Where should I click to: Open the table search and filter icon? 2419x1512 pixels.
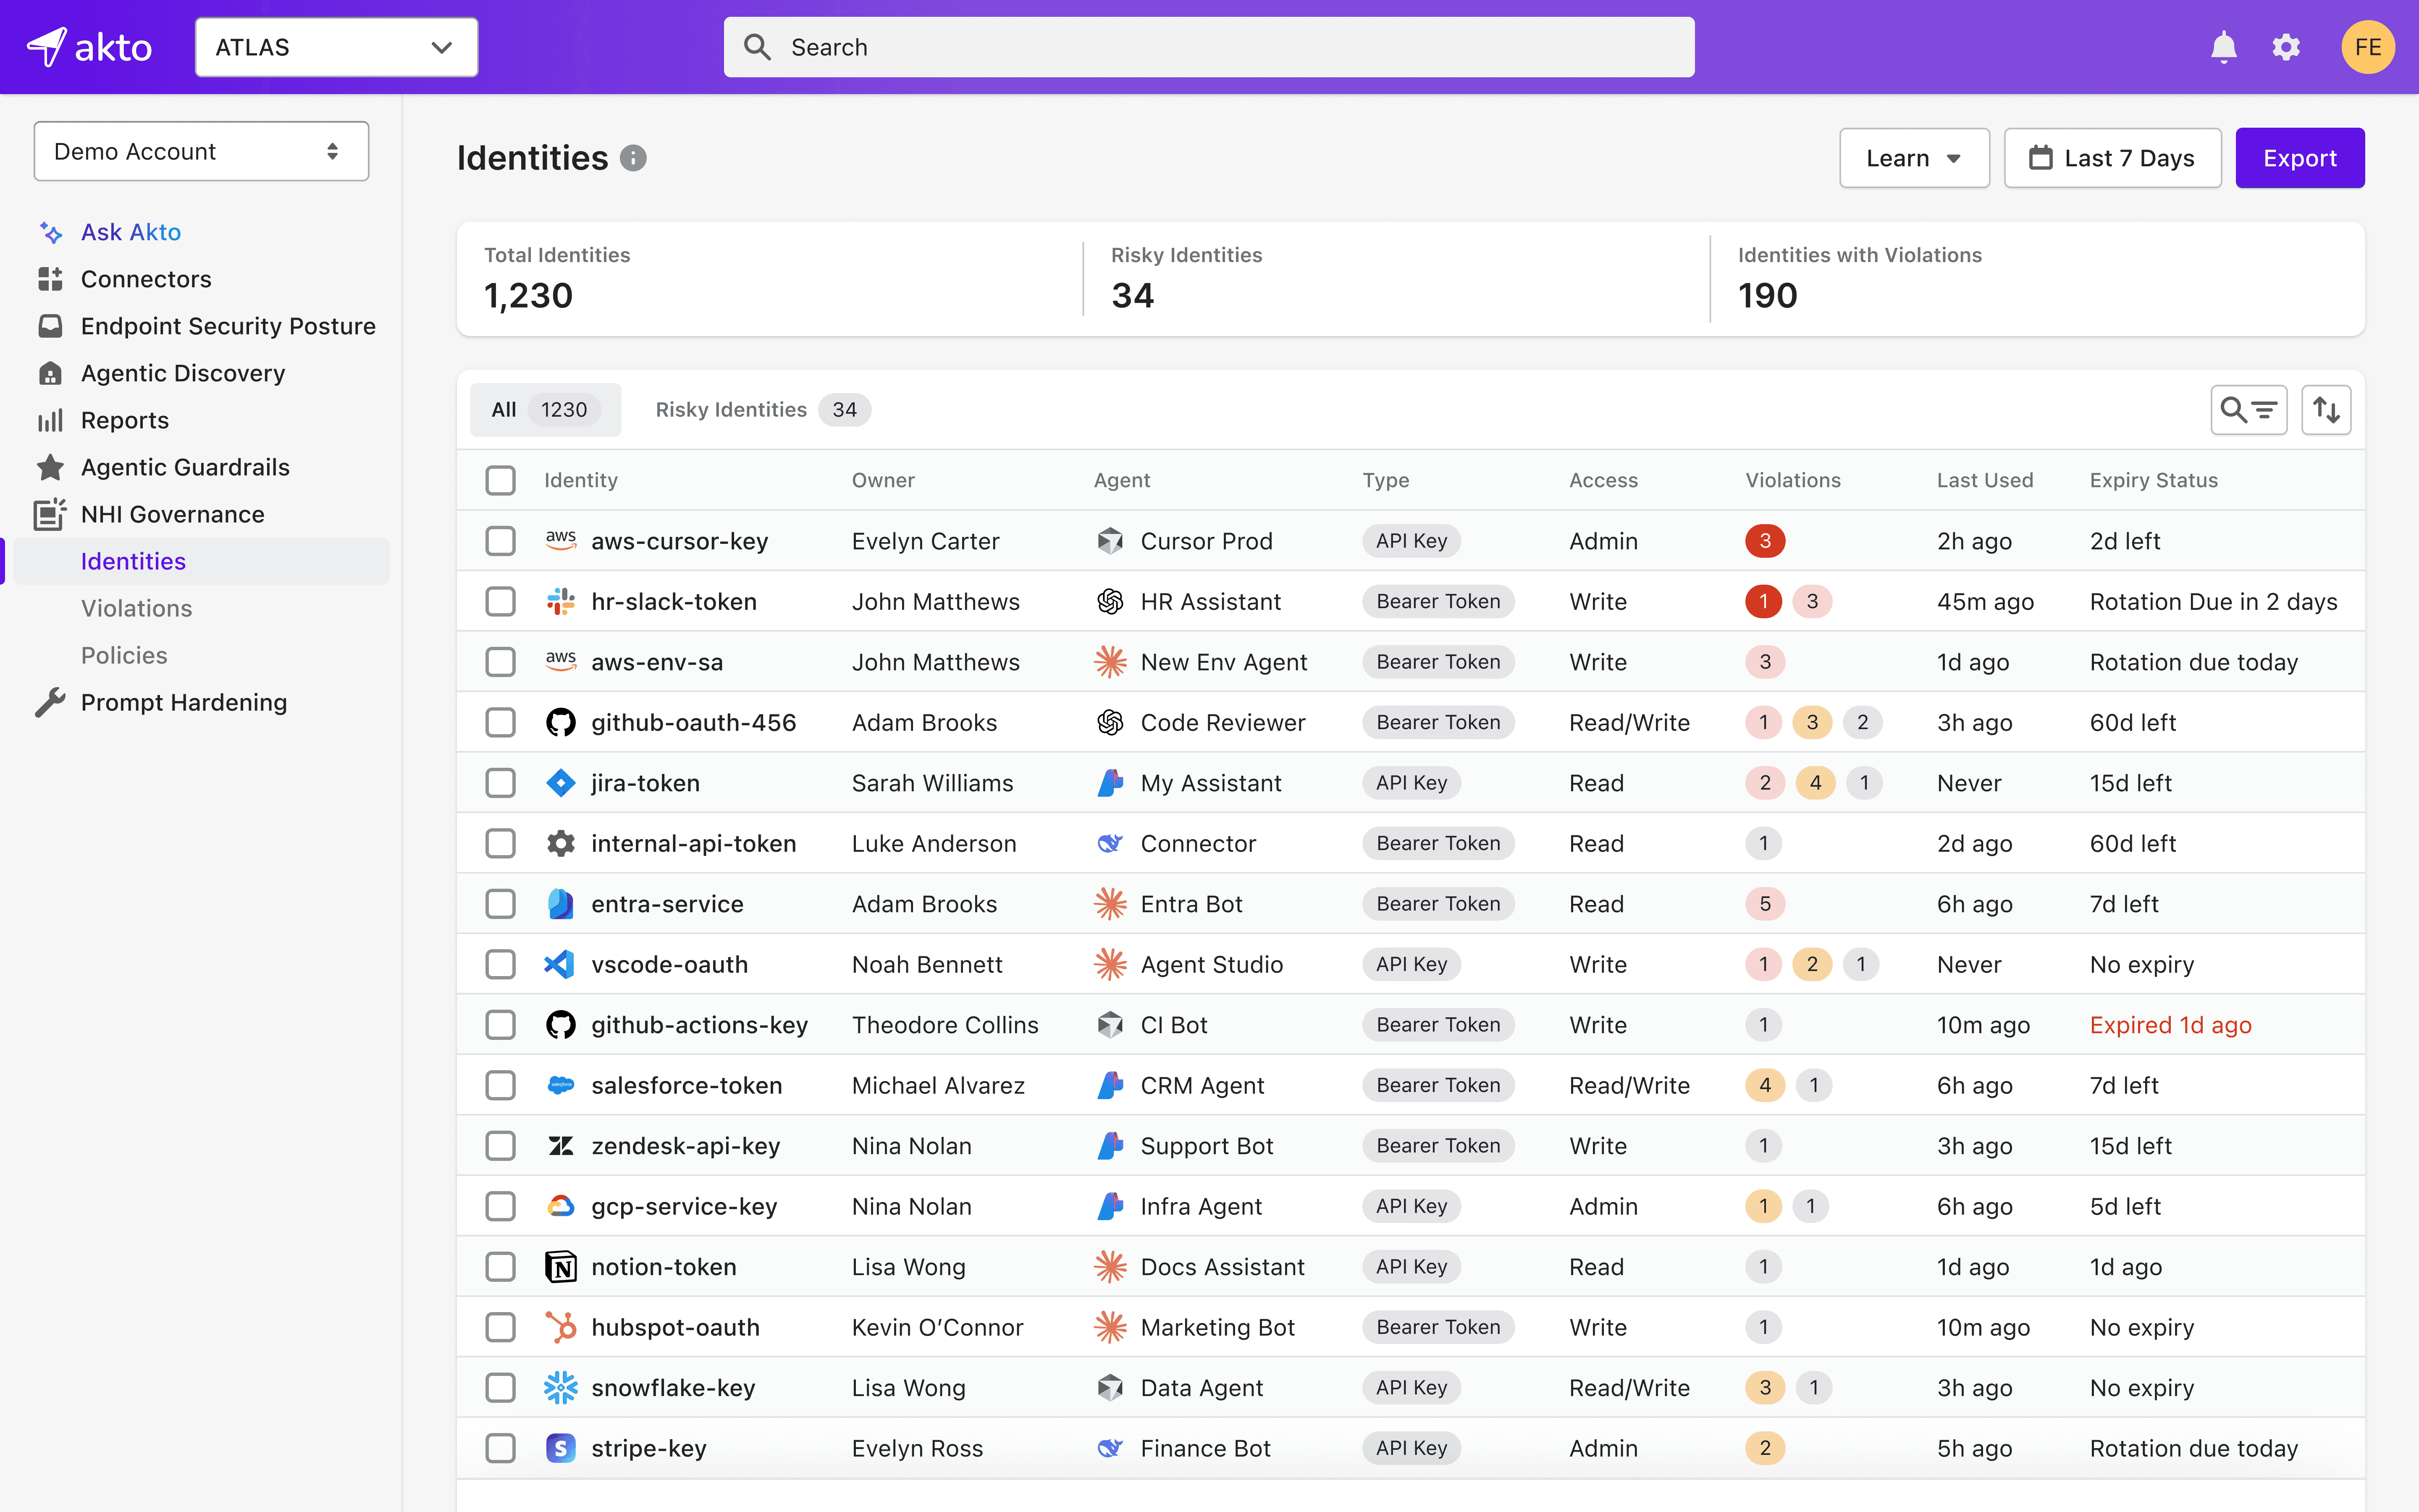[2248, 410]
